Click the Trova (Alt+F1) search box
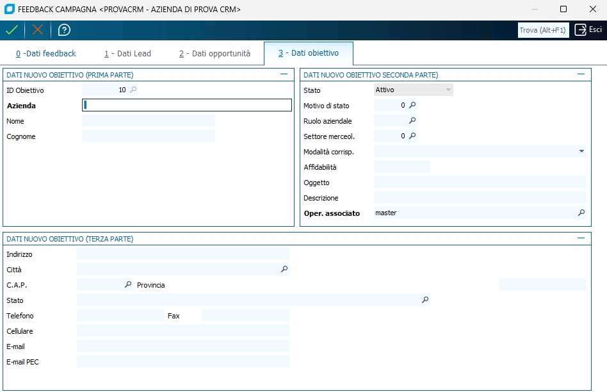Screen dimensions: 607x392 coord(543,30)
